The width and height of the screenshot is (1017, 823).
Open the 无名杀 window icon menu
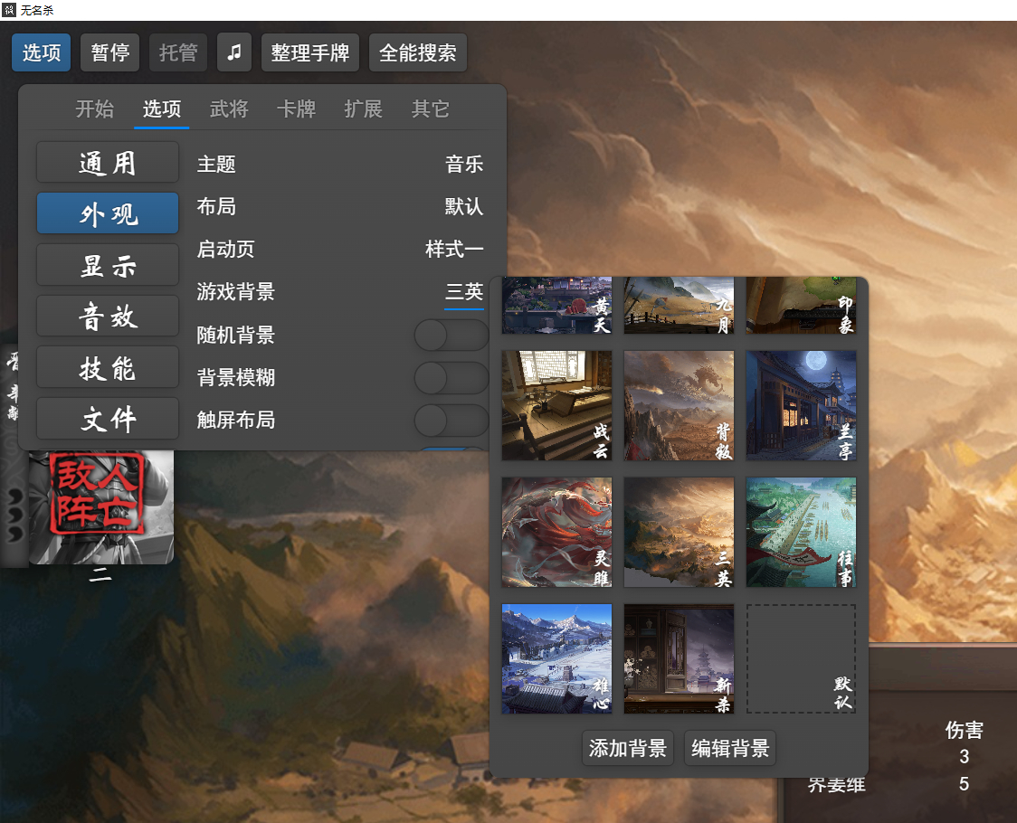(9, 10)
